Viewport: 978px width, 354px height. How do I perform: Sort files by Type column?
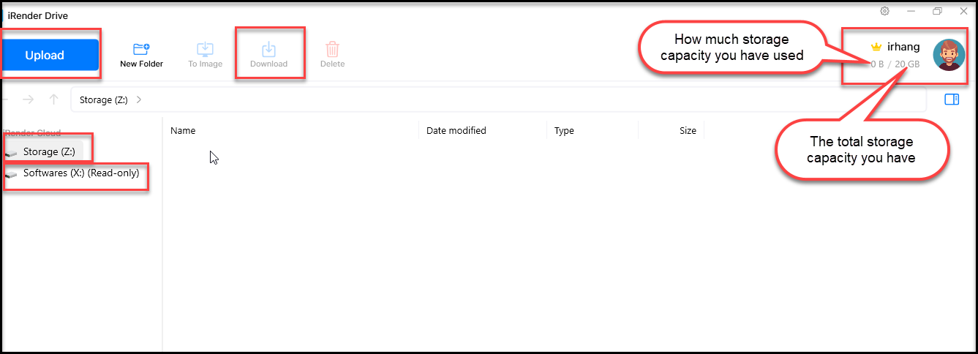point(564,131)
